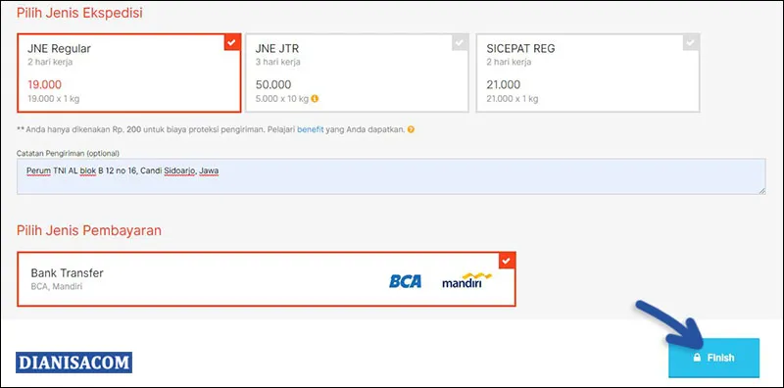Click the lock icon on Finish button
Image resolution: width=784 pixels, height=388 pixels.
[x=697, y=358]
